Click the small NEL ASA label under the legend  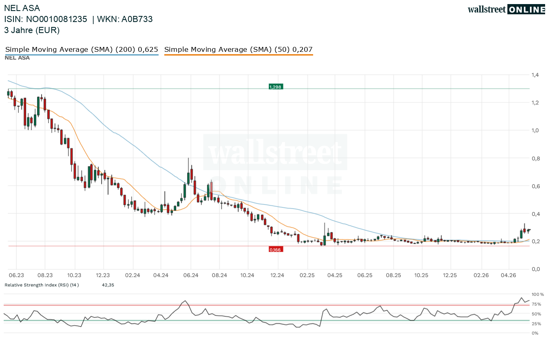coord(17,58)
